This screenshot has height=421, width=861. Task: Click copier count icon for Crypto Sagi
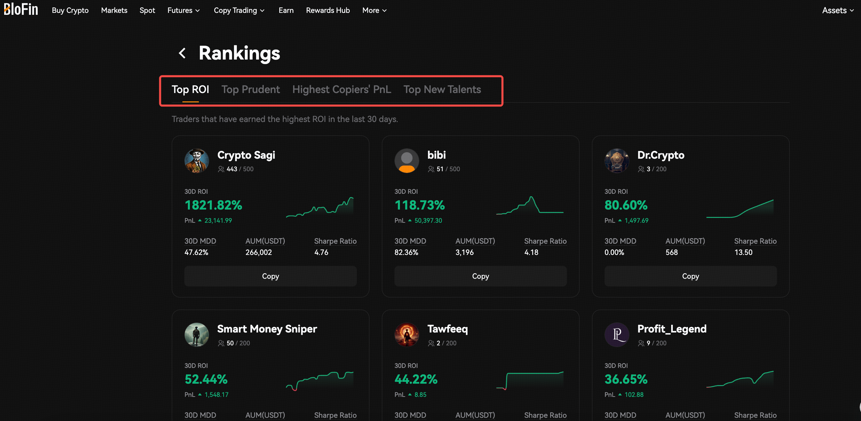pos(221,169)
